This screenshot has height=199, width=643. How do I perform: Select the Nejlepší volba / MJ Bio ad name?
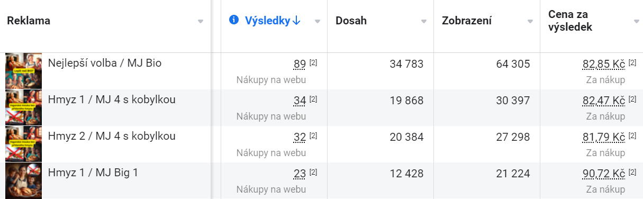pos(105,64)
